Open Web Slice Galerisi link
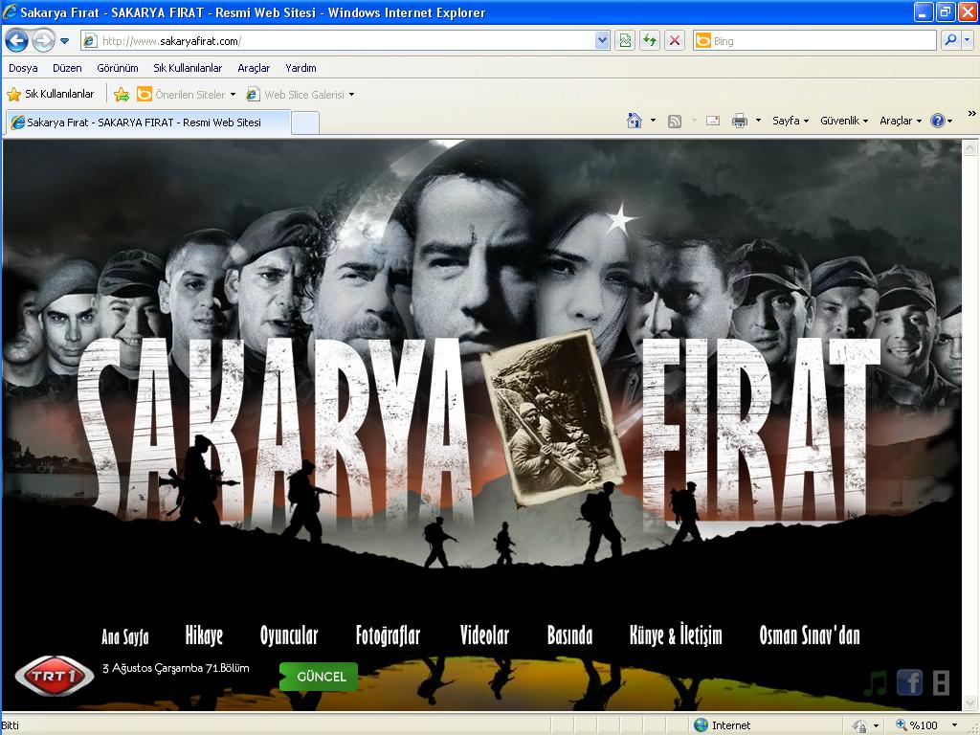Viewport: 980px width, 735px height. (x=300, y=95)
